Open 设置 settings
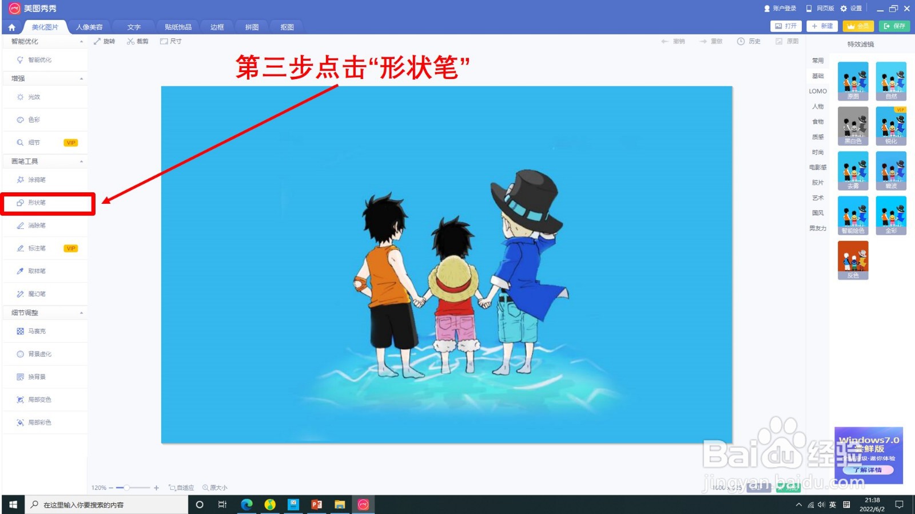 coord(851,9)
